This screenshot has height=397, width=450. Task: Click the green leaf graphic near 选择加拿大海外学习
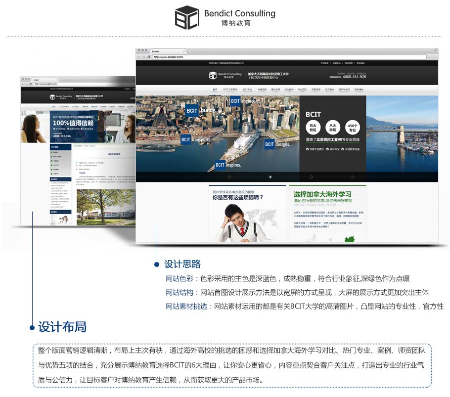[x=349, y=239]
